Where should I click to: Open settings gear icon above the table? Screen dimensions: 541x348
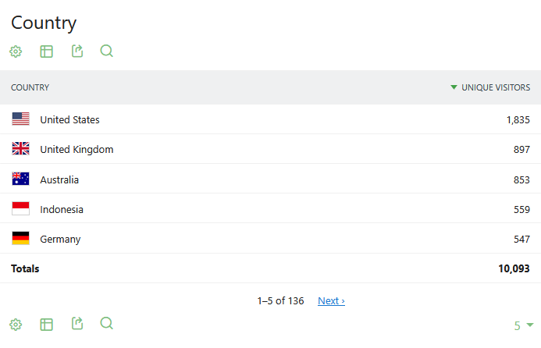pos(16,51)
